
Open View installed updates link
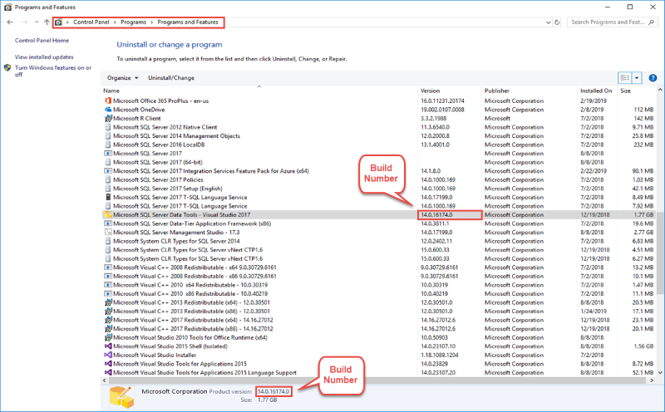(44, 56)
